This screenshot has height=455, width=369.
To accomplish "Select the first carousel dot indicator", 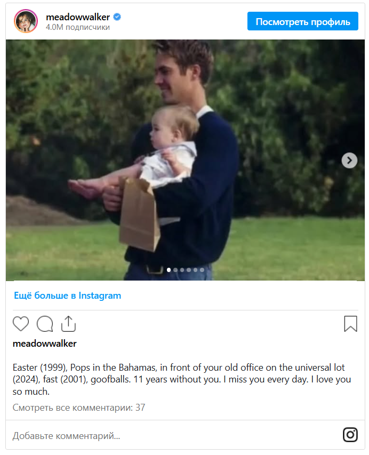I will [x=169, y=270].
